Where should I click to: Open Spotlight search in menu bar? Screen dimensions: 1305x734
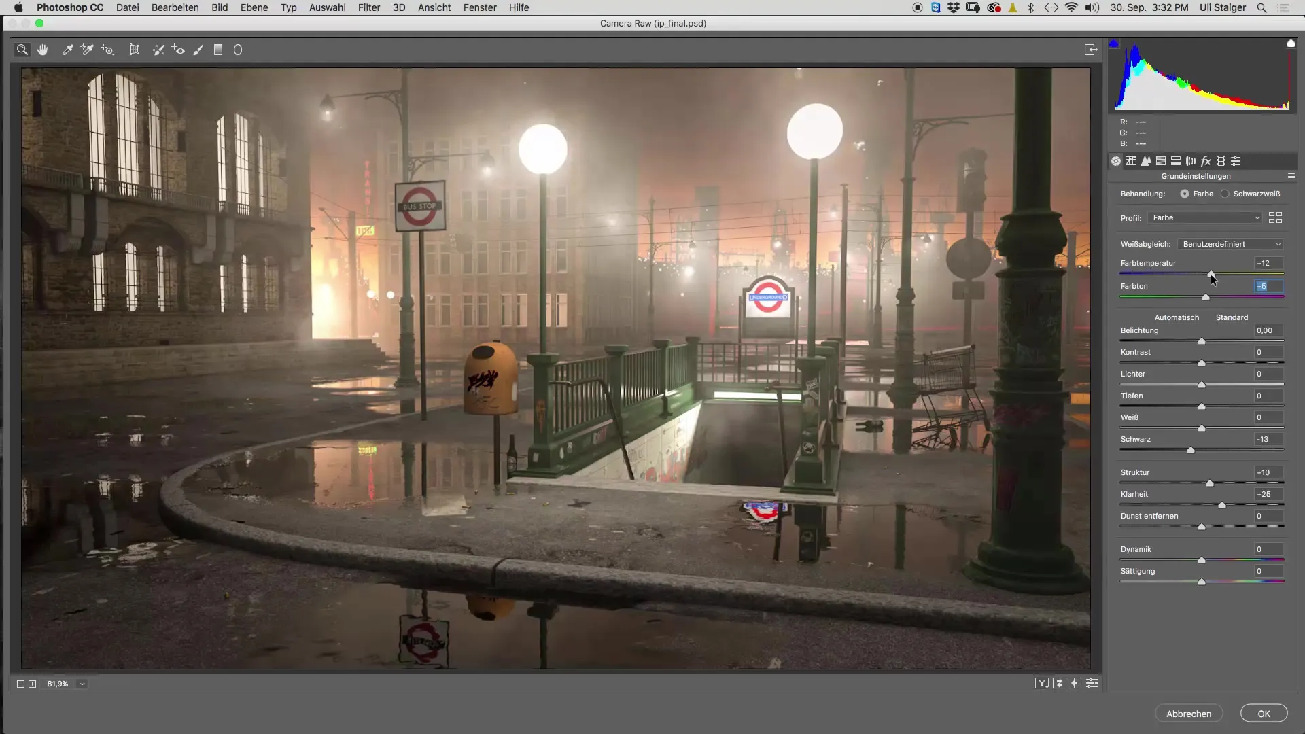point(1261,7)
